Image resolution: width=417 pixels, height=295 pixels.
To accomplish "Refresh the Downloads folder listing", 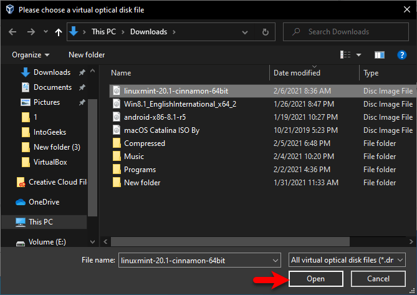I will click(265, 32).
